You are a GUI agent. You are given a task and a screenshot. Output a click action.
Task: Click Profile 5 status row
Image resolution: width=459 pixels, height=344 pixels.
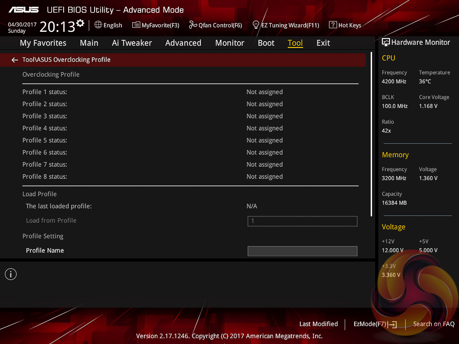tap(190, 140)
